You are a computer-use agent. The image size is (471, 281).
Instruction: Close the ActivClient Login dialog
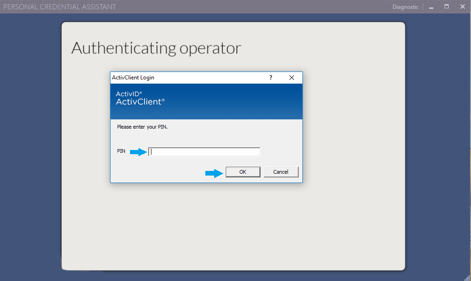[x=291, y=78]
